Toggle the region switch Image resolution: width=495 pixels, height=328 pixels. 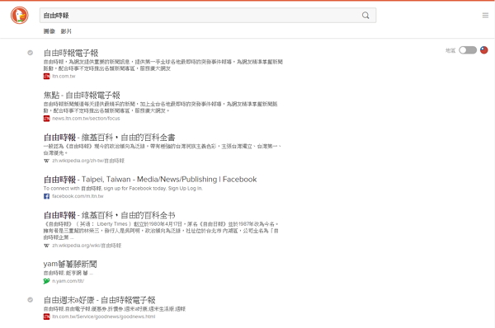pyautogui.click(x=468, y=49)
